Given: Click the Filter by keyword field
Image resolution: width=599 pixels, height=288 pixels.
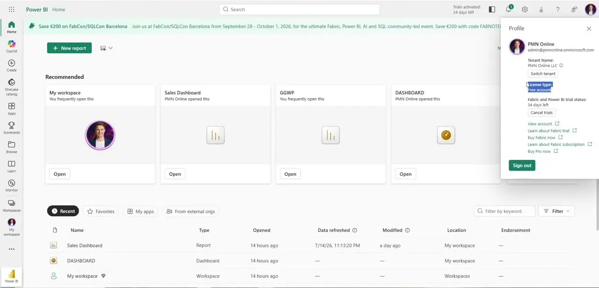Looking at the screenshot, I should tap(504, 211).
